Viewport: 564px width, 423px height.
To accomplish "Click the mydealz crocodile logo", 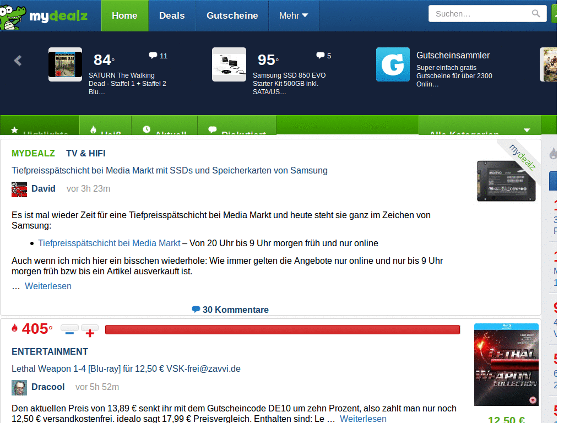I will pos(44,16).
